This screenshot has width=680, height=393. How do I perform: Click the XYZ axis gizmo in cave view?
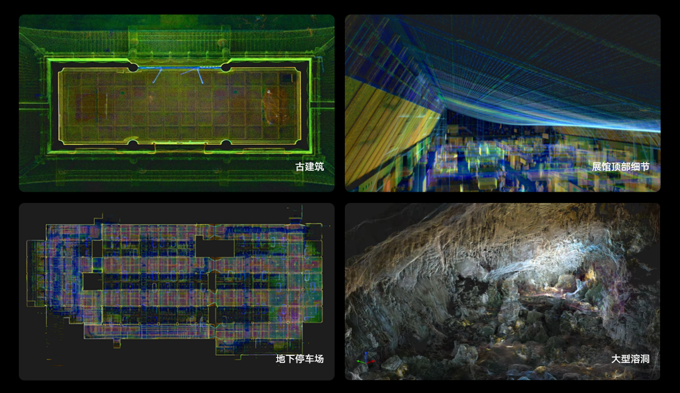pyautogui.click(x=366, y=360)
